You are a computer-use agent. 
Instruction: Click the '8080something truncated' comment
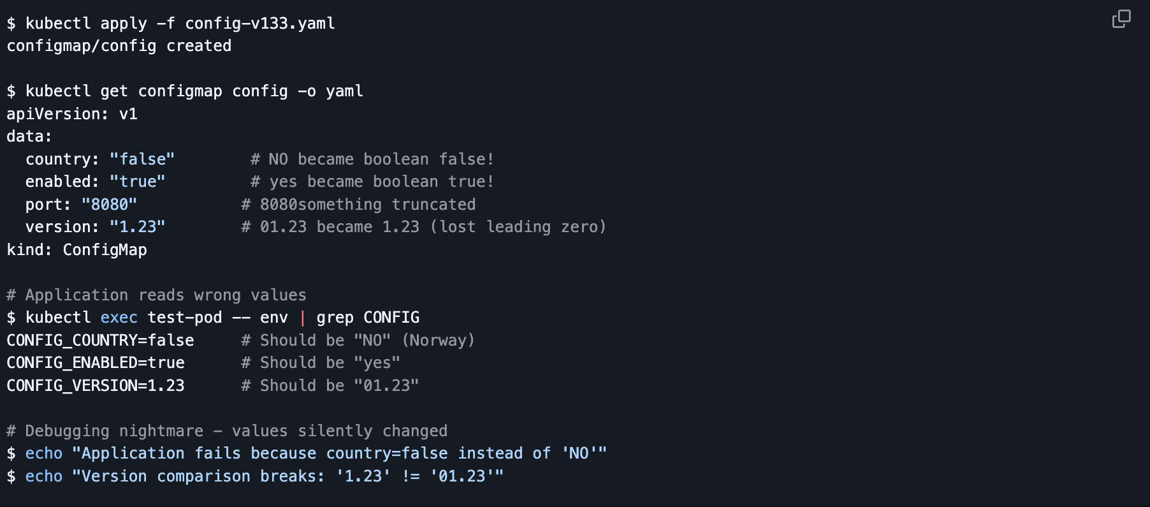point(358,205)
